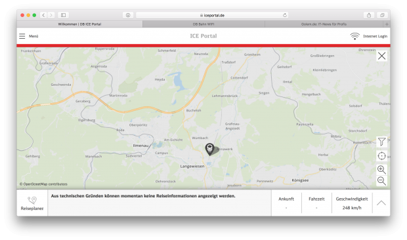407x240 pixels.
Task: Click the Oberpörlitz map label
Action: tap(138, 125)
